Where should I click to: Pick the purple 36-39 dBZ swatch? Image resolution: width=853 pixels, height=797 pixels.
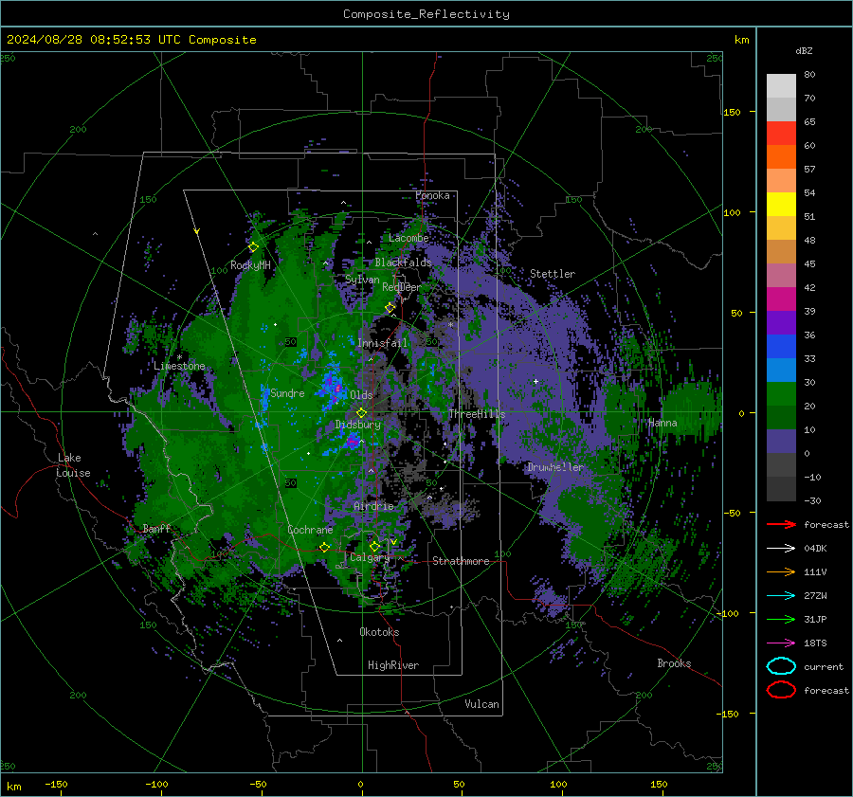pyautogui.click(x=781, y=323)
